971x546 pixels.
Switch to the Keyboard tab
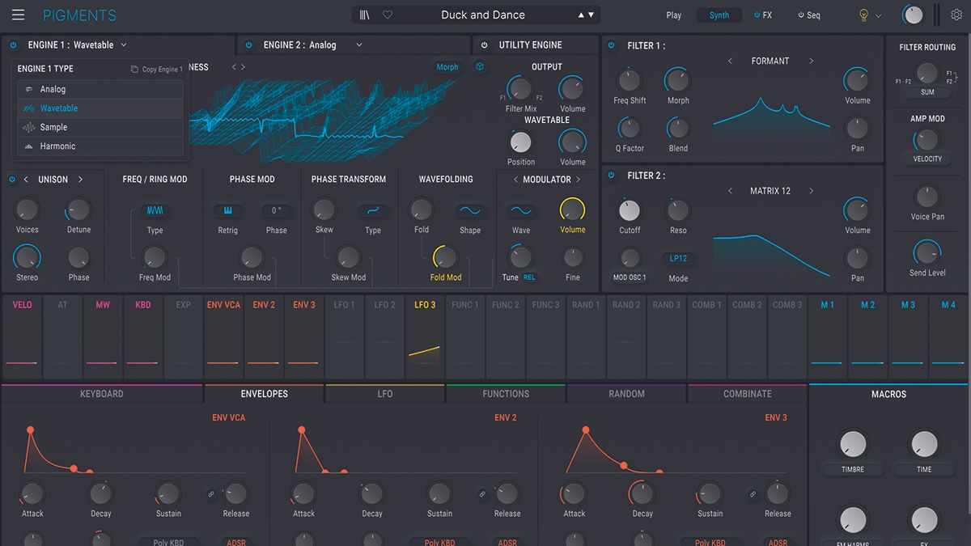tap(102, 394)
